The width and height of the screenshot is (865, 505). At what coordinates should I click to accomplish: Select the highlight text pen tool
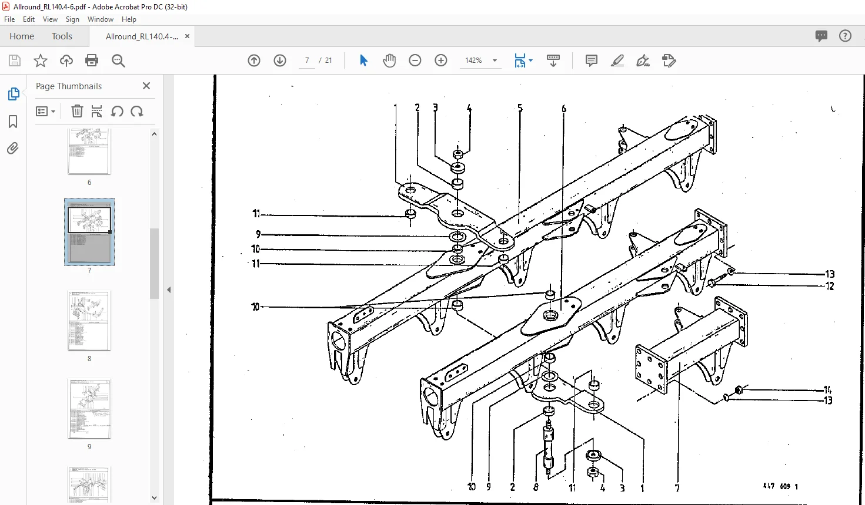coord(617,60)
